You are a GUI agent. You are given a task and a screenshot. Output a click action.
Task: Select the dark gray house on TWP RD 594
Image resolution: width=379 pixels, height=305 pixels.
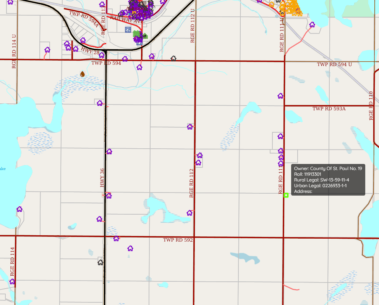(173, 58)
